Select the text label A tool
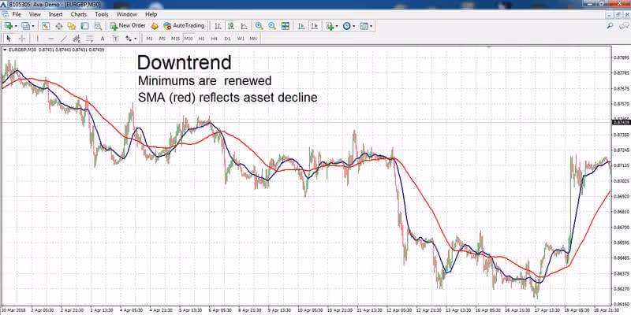Image resolution: width=631 pixels, height=315 pixels. pos(103,39)
